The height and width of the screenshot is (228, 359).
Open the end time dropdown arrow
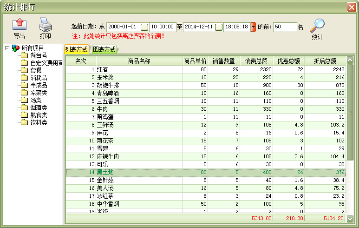pyautogui.click(x=253, y=27)
